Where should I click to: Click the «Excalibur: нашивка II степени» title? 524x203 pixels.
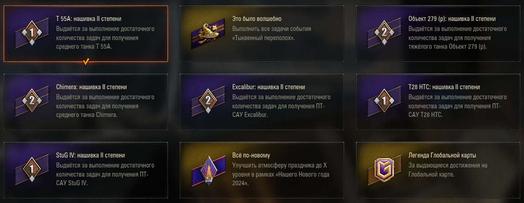click(x=268, y=87)
